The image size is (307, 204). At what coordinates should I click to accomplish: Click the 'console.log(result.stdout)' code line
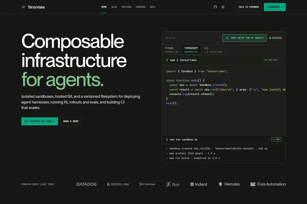(192, 94)
